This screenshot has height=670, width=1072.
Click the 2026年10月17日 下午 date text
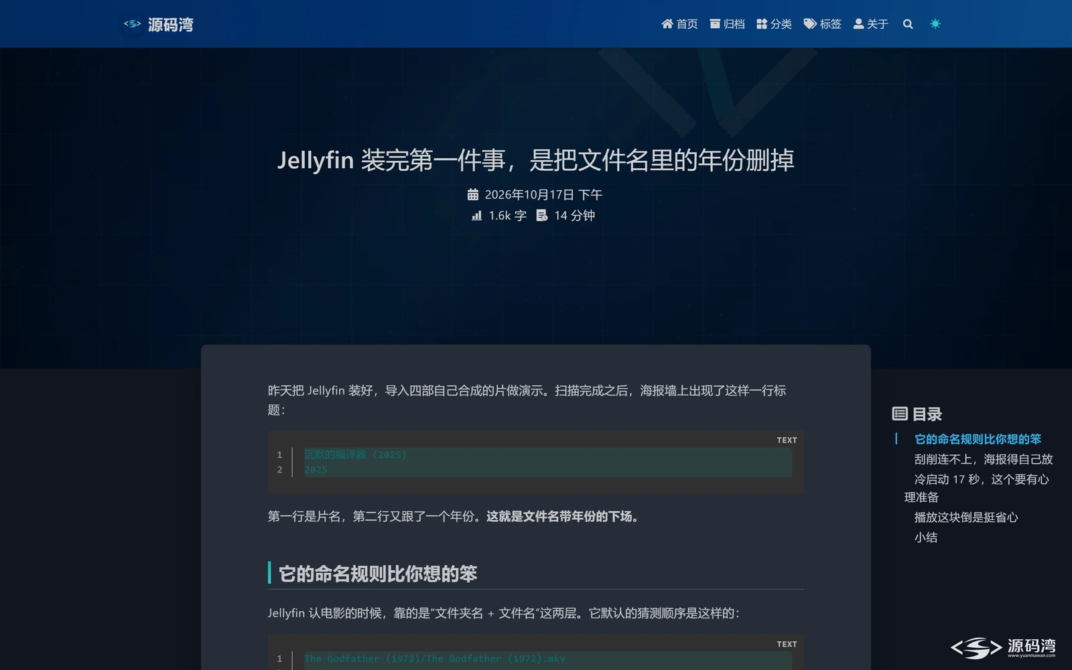543,195
